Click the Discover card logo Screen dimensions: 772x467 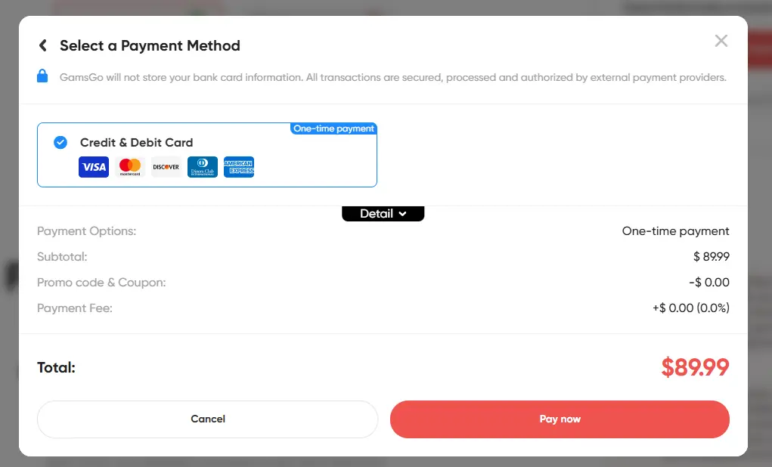(166, 167)
